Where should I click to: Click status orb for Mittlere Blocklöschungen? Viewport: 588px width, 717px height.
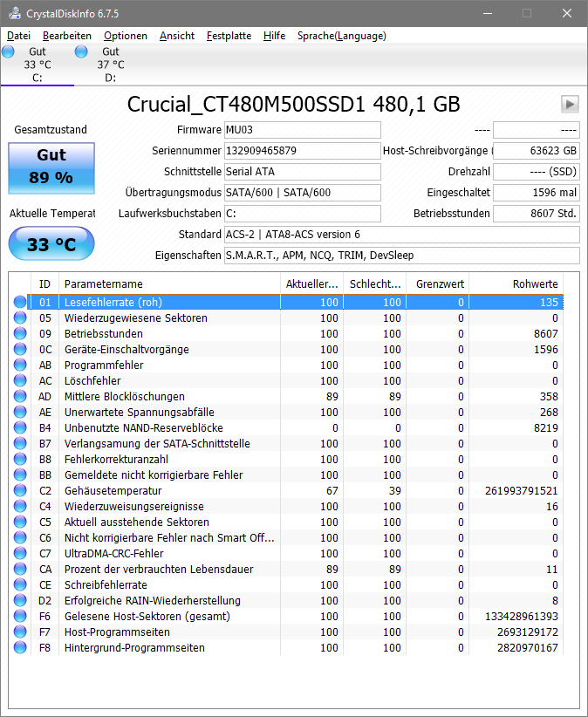click(20, 396)
